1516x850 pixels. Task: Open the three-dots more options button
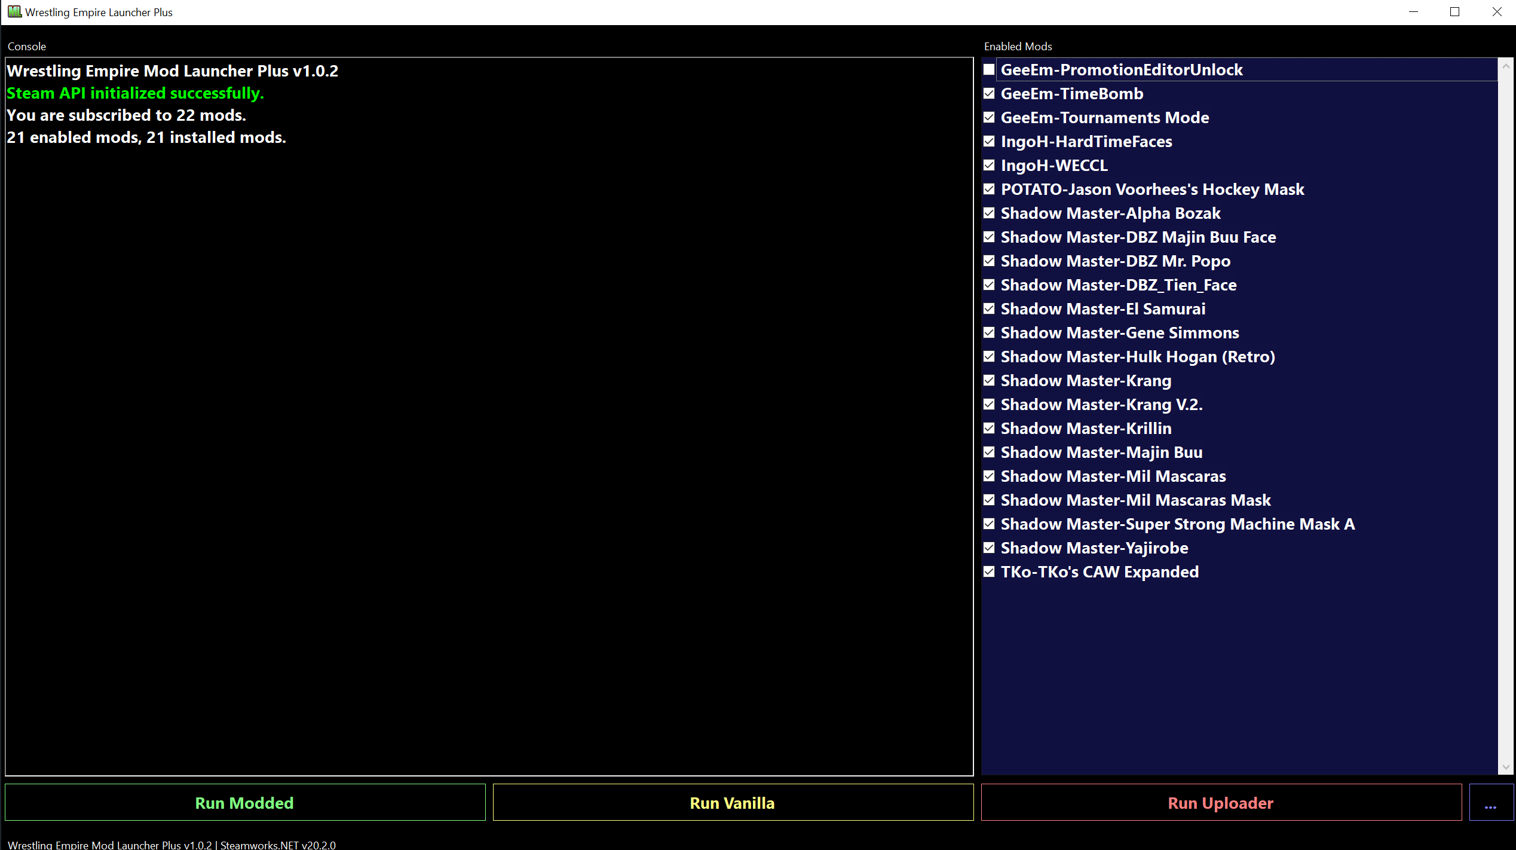click(1490, 803)
